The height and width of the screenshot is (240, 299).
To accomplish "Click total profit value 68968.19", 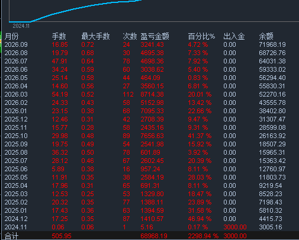I will click(154, 236).
